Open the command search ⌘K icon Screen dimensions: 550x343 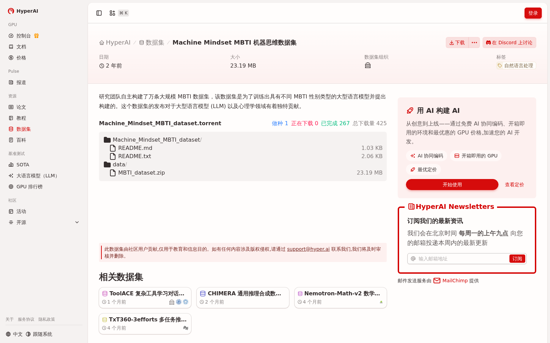112,13
